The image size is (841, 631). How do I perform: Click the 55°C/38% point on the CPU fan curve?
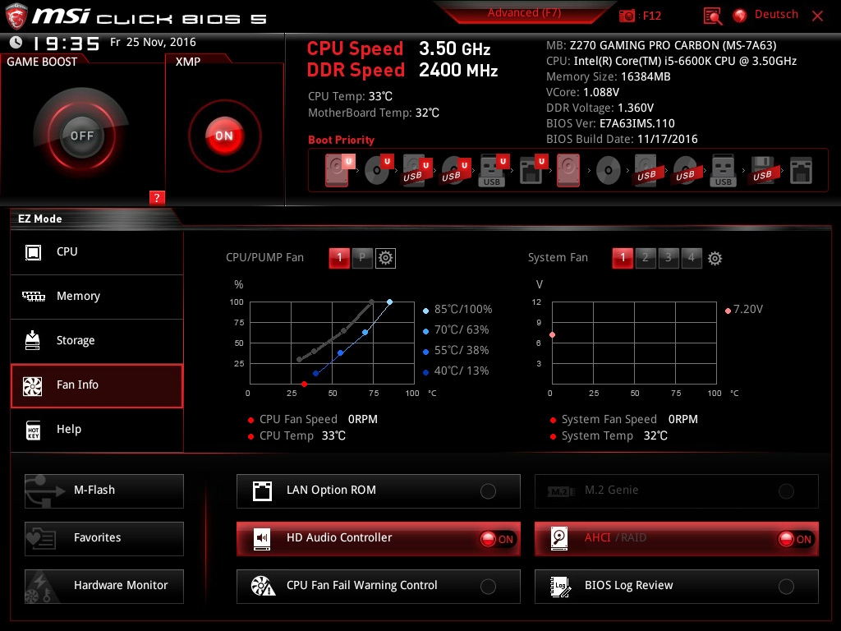point(340,353)
